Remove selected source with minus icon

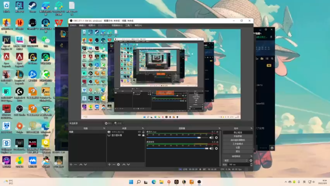(114, 165)
